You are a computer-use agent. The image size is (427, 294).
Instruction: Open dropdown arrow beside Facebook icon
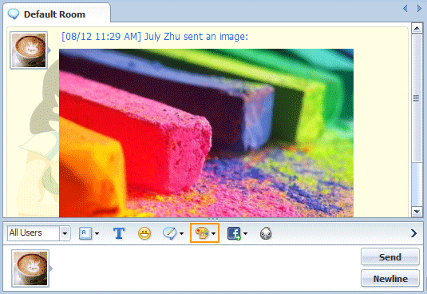(245, 233)
